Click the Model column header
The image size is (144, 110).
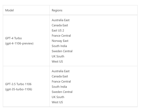(x=9, y=10)
